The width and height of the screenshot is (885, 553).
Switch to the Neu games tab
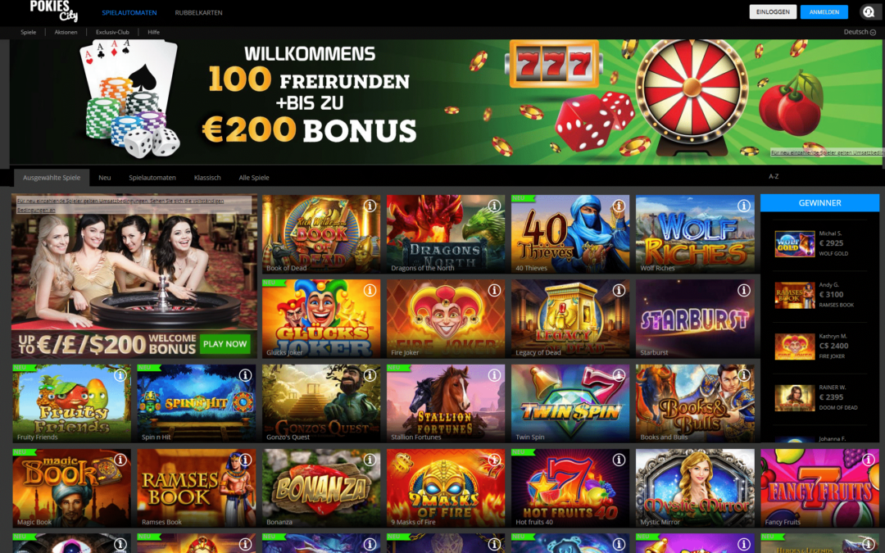104,178
